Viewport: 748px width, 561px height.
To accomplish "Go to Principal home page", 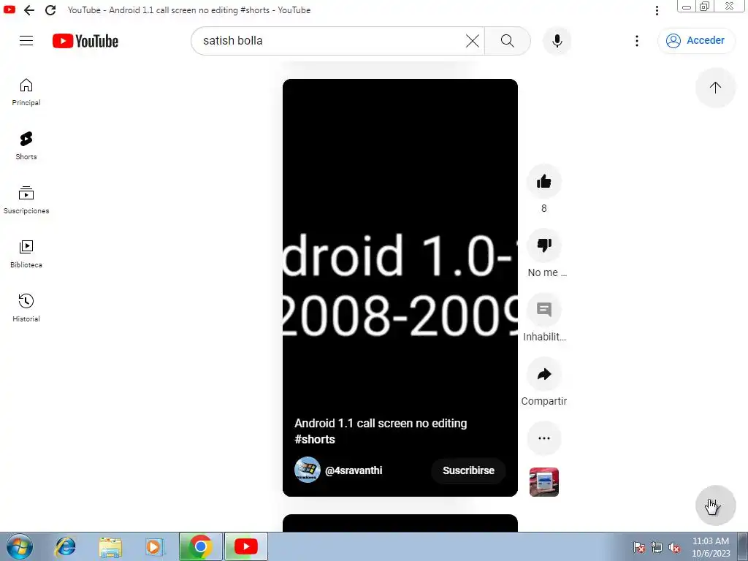I will pyautogui.click(x=26, y=92).
